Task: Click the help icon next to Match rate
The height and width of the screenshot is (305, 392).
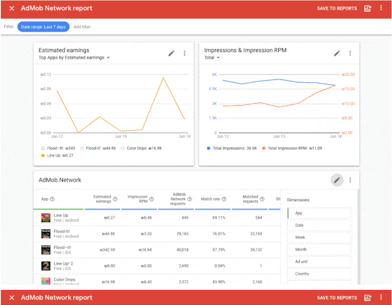Action: pos(224,199)
